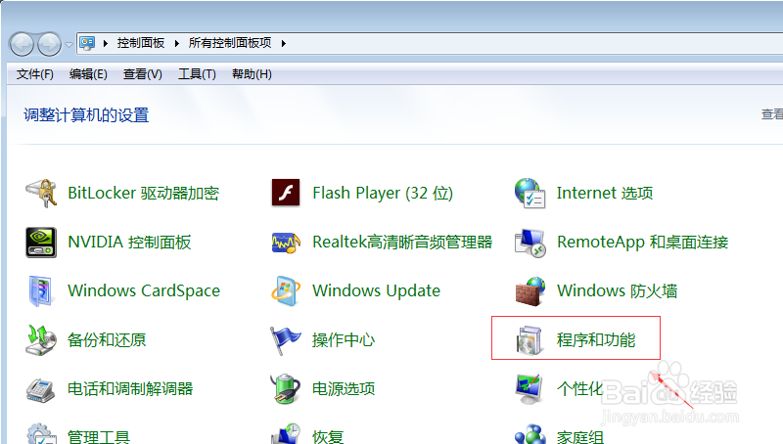Viewport: 783px width, 444px height.
Task: Click the RemoteApp 和桌面连接 icon
Action: pos(530,243)
